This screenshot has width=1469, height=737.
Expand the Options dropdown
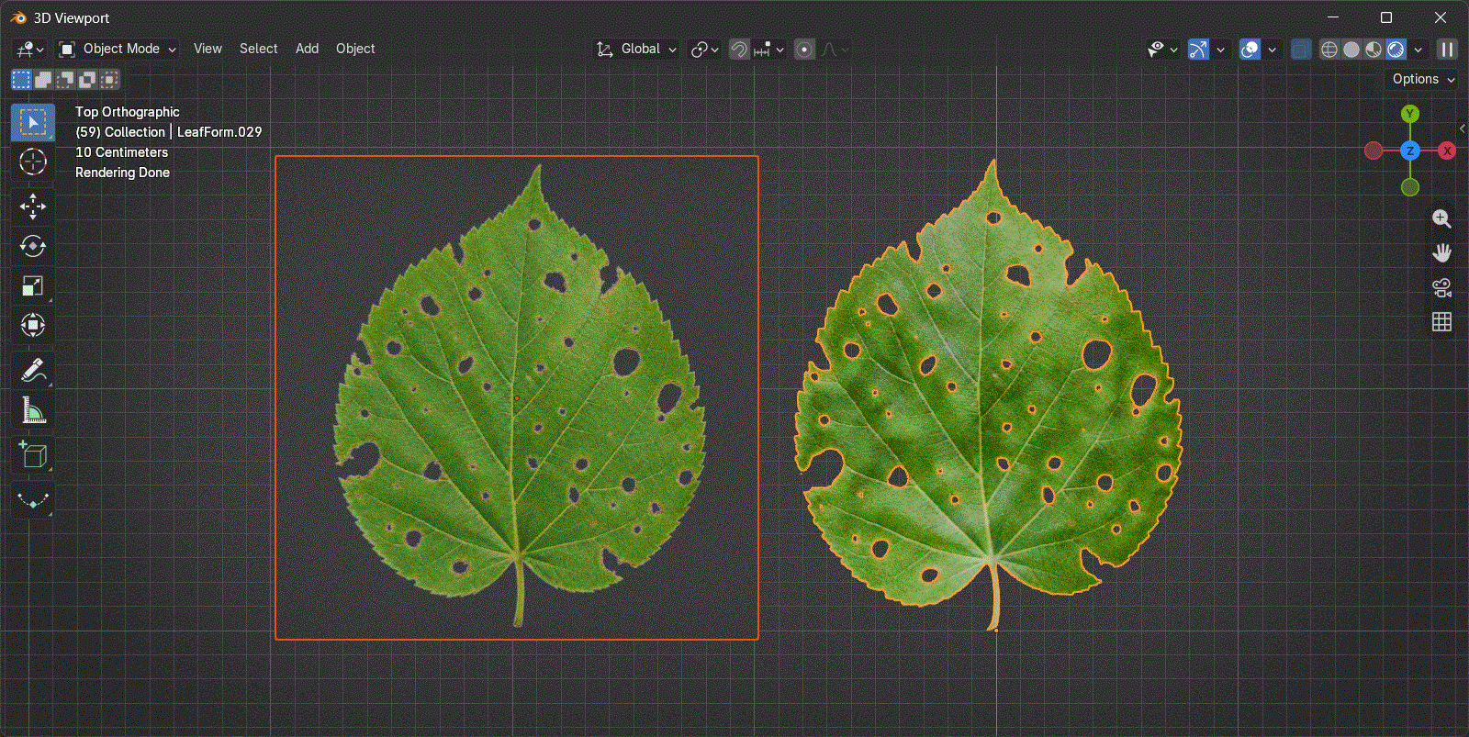[x=1423, y=80]
